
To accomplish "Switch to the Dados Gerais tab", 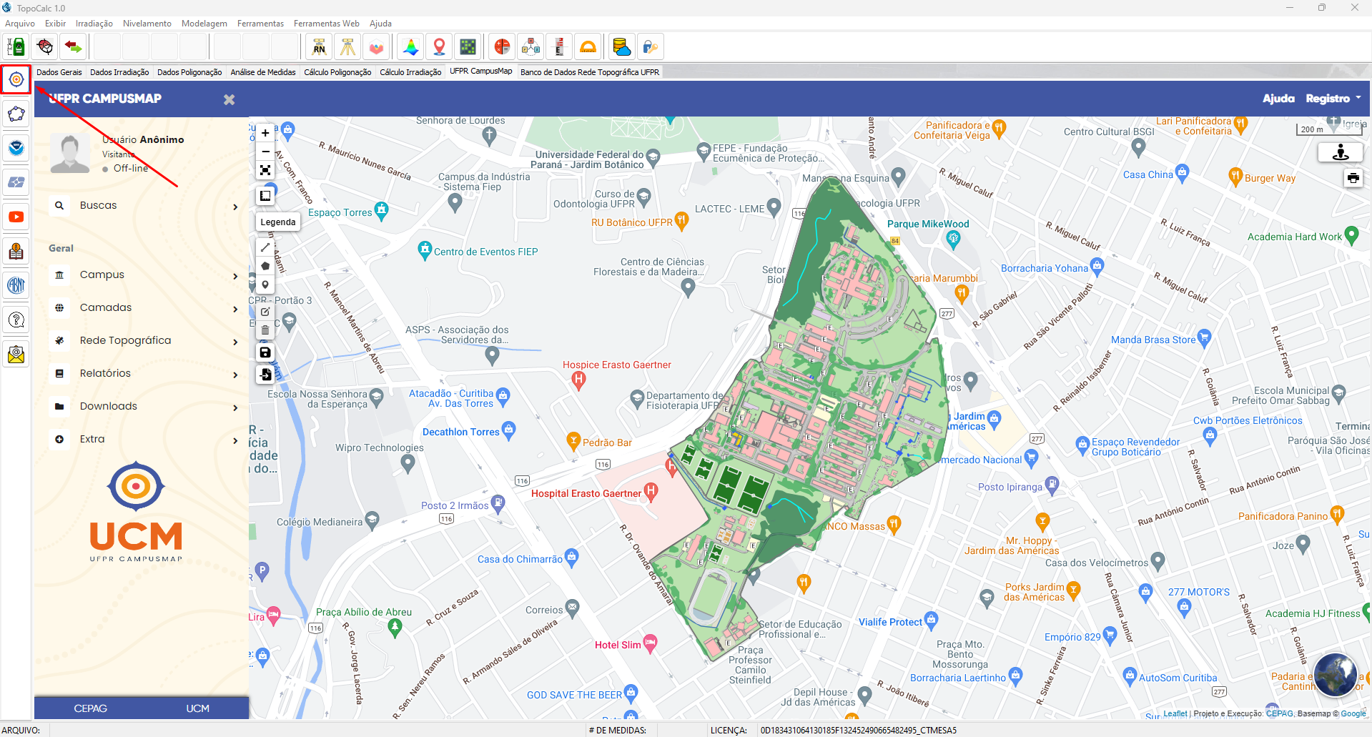I will pyautogui.click(x=59, y=72).
